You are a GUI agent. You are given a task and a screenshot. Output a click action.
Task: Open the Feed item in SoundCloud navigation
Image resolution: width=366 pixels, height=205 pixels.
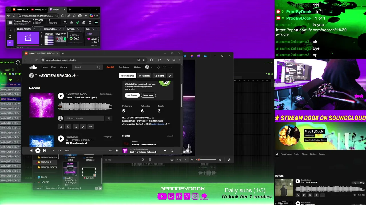click(x=54, y=67)
